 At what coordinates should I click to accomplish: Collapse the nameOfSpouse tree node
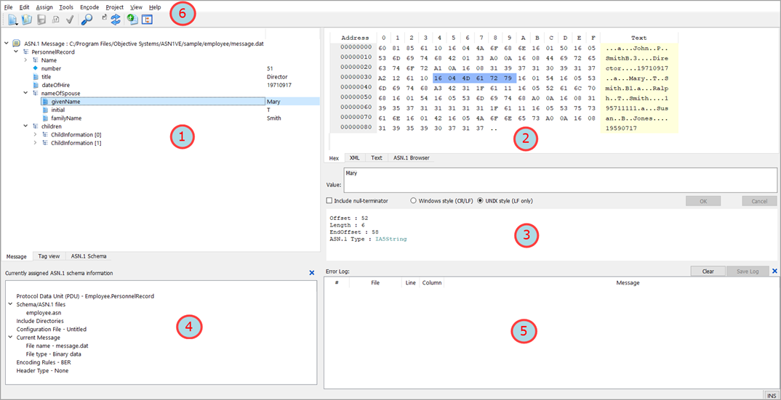pos(25,93)
